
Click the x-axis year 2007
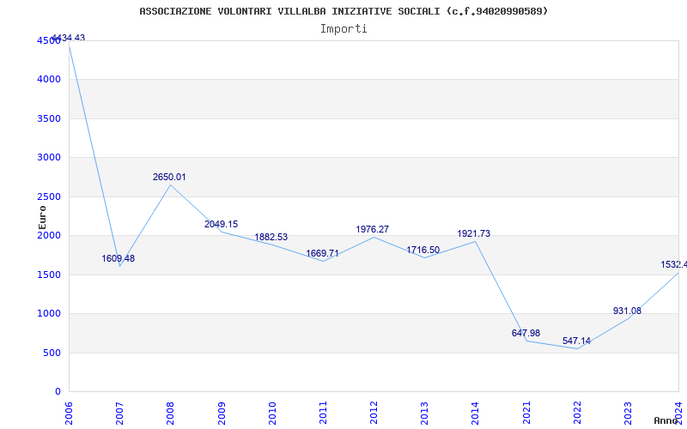(x=119, y=413)
